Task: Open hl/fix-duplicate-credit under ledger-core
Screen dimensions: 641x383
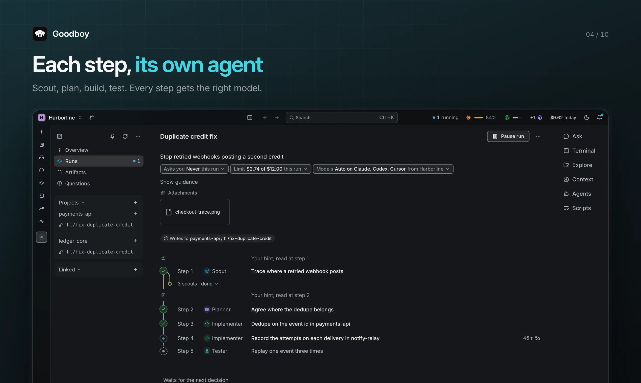Action: [96, 252]
